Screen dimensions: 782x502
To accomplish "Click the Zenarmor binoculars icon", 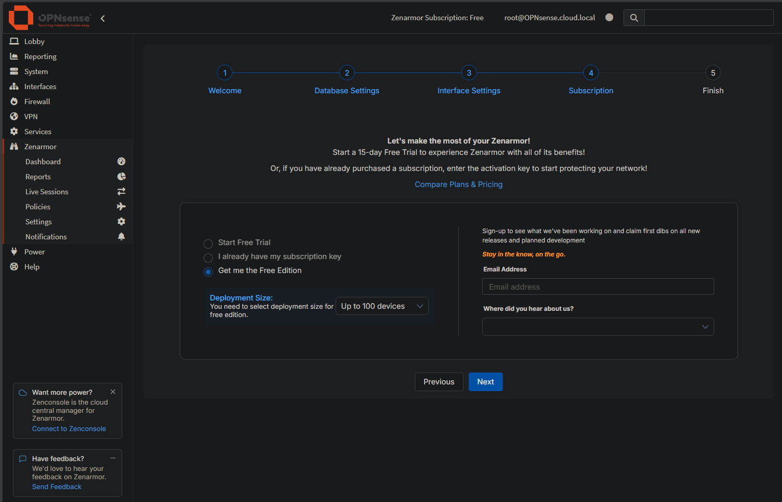I will point(14,147).
